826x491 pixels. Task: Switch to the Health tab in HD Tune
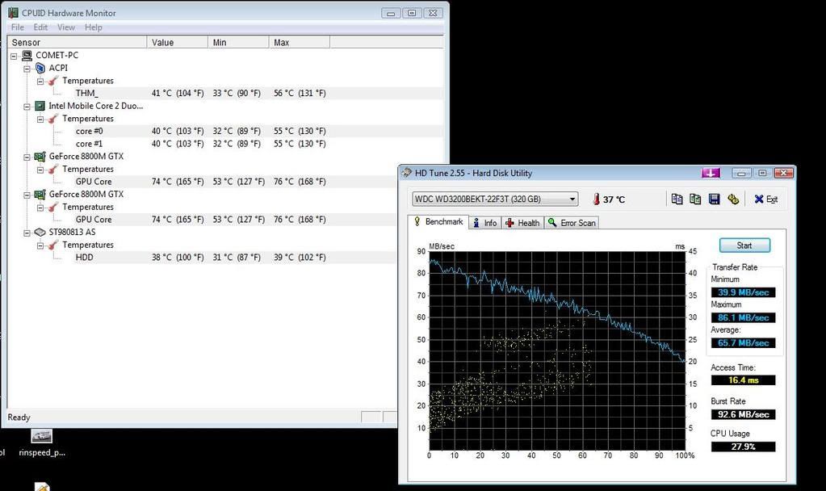(x=522, y=223)
